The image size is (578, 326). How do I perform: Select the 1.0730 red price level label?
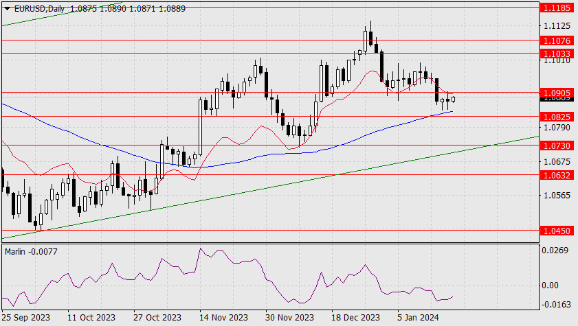pos(557,145)
